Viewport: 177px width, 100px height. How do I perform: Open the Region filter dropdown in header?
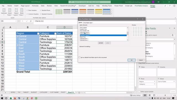38,34
